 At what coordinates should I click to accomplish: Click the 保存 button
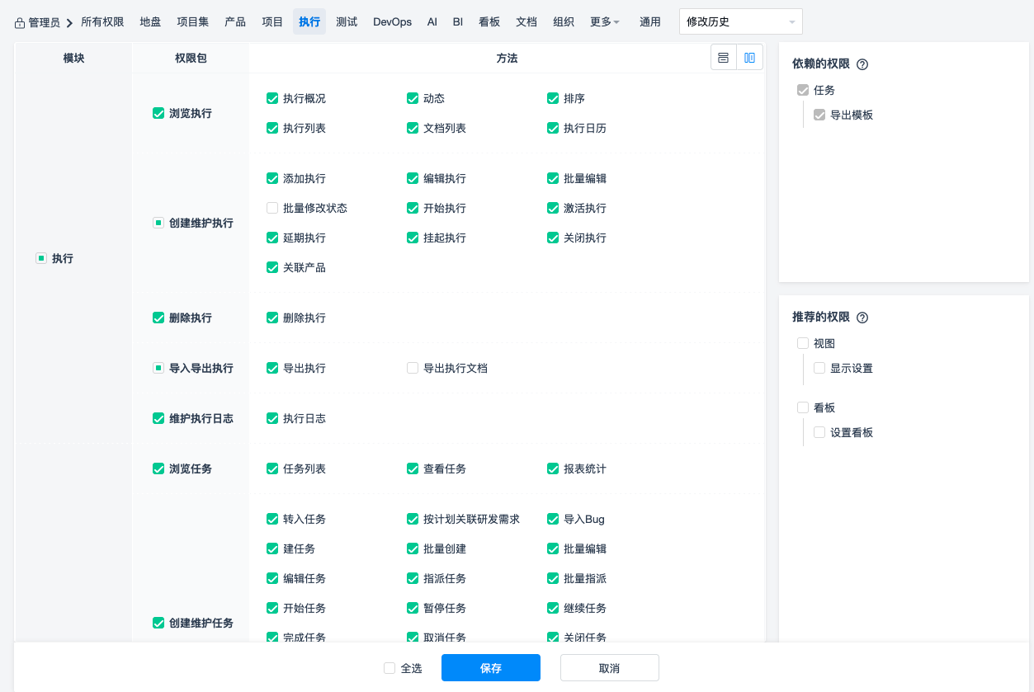[x=490, y=667]
